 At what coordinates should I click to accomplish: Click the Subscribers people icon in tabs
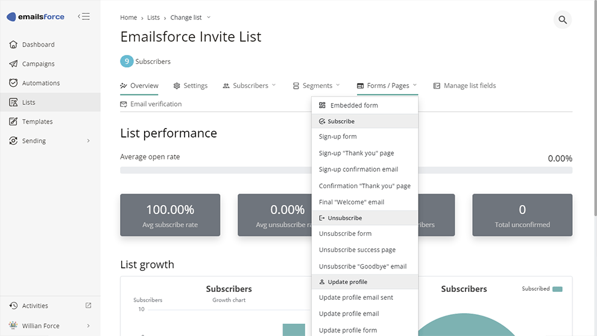pyautogui.click(x=226, y=86)
